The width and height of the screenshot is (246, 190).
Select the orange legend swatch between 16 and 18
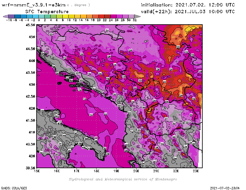[x=89, y=16]
